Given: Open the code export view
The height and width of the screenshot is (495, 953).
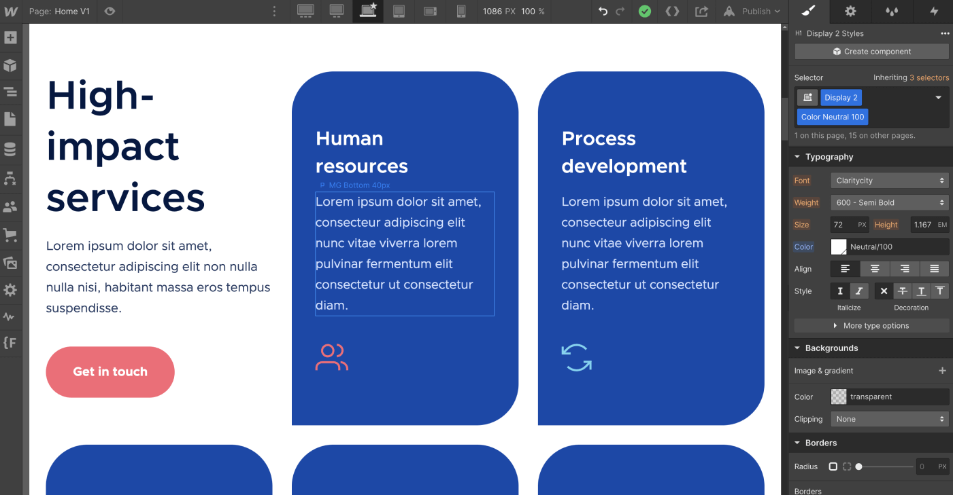Looking at the screenshot, I should click(673, 12).
